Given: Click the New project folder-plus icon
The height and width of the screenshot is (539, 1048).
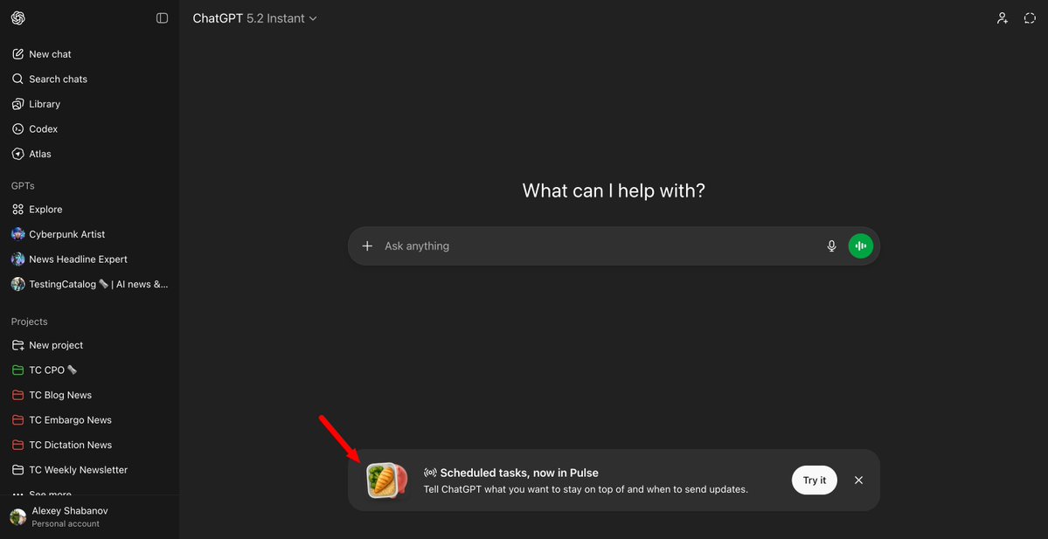Looking at the screenshot, I should (18, 345).
